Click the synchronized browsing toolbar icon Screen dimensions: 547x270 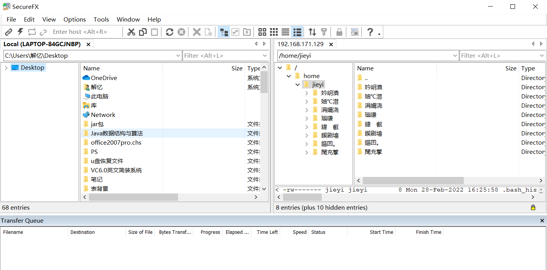tap(235, 32)
